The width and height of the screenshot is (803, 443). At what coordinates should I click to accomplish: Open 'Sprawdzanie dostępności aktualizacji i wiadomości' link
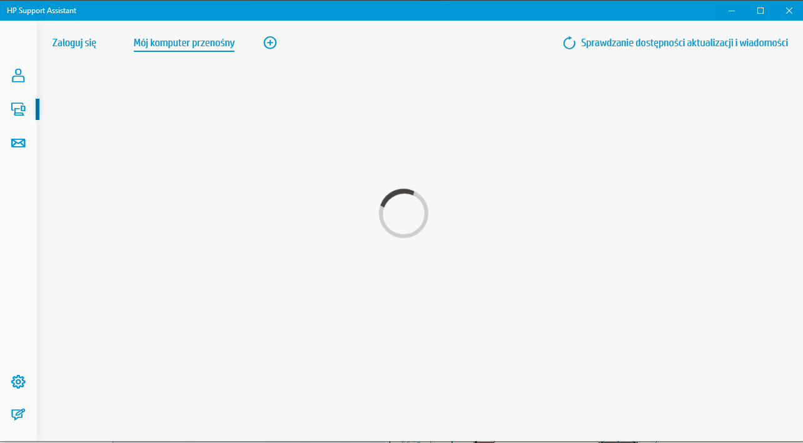coord(685,42)
